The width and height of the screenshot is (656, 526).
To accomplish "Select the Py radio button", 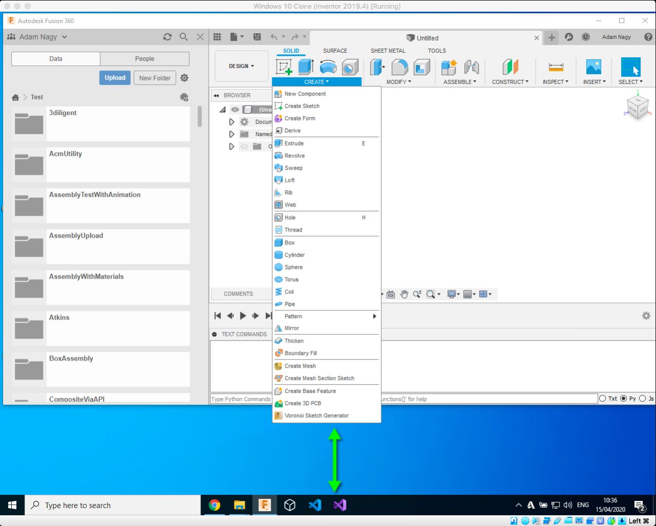I will [624, 398].
